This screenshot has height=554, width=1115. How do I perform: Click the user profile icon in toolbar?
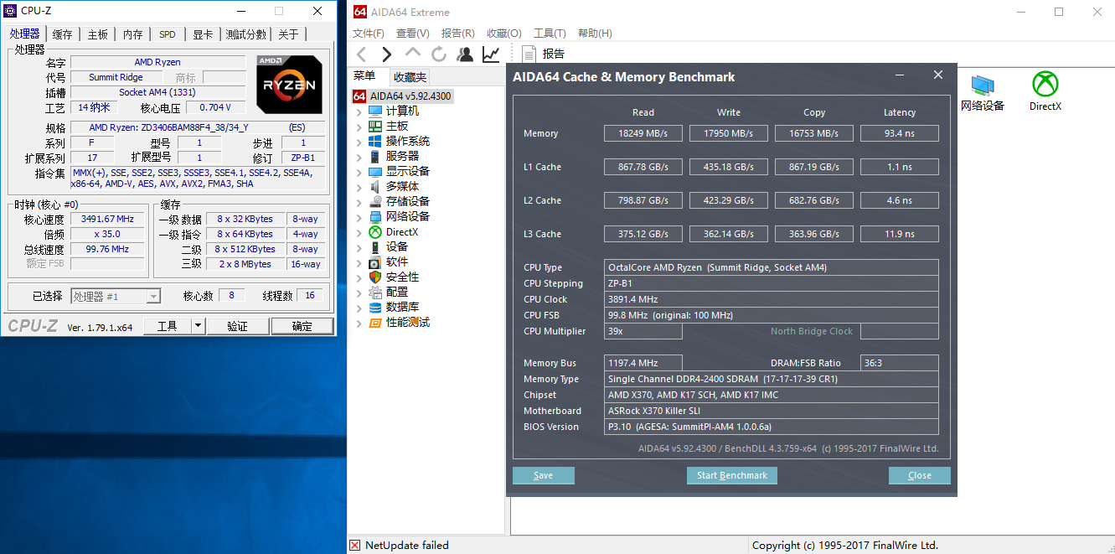click(465, 54)
